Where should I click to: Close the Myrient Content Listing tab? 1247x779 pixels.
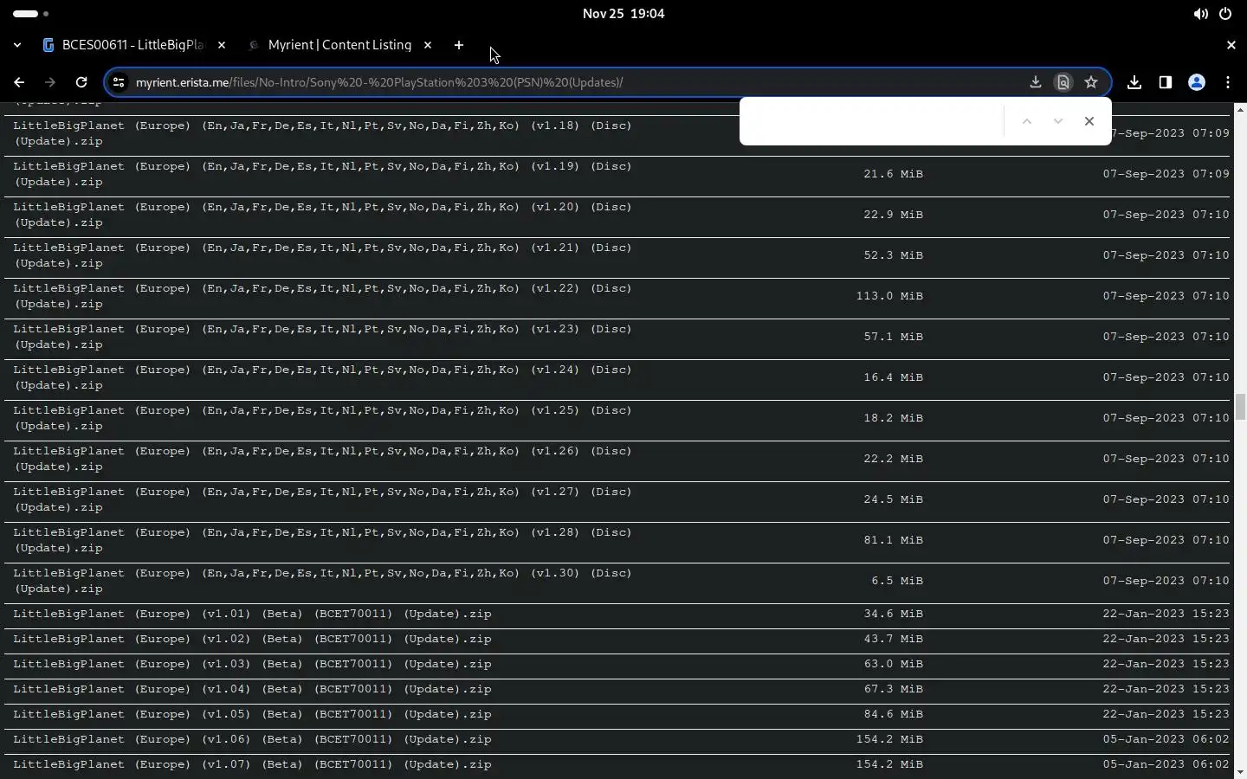[428, 45]
